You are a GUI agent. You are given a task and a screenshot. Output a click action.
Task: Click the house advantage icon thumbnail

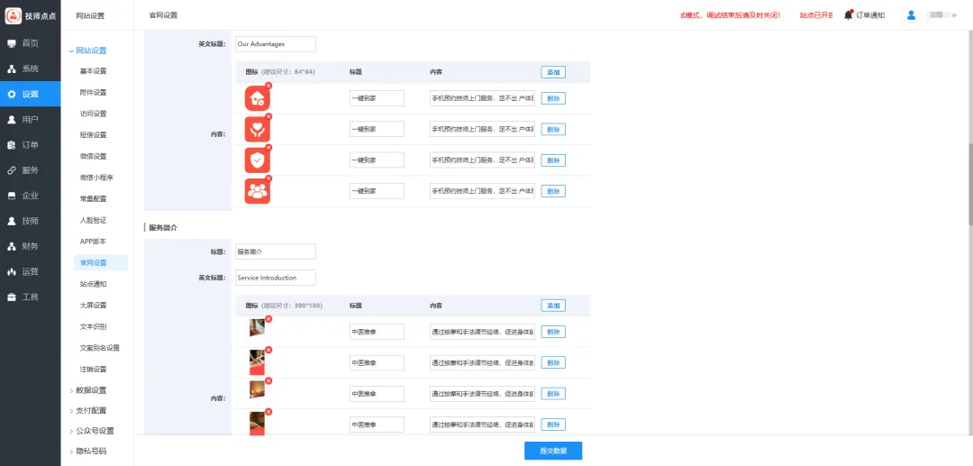[258, 98]
